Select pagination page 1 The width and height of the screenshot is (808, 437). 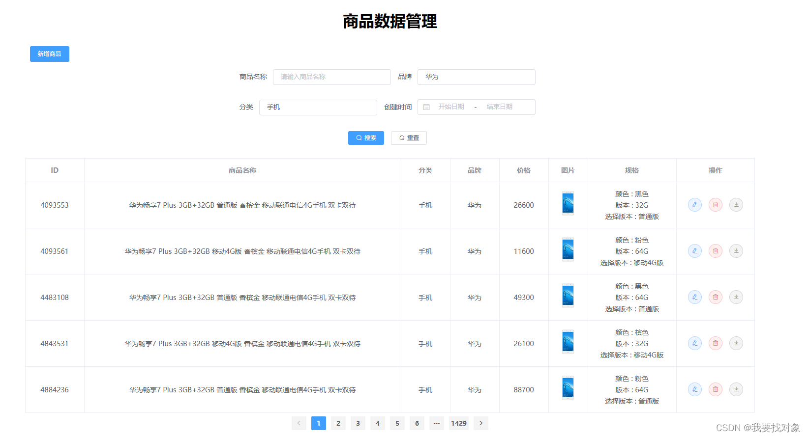[319, 423]
